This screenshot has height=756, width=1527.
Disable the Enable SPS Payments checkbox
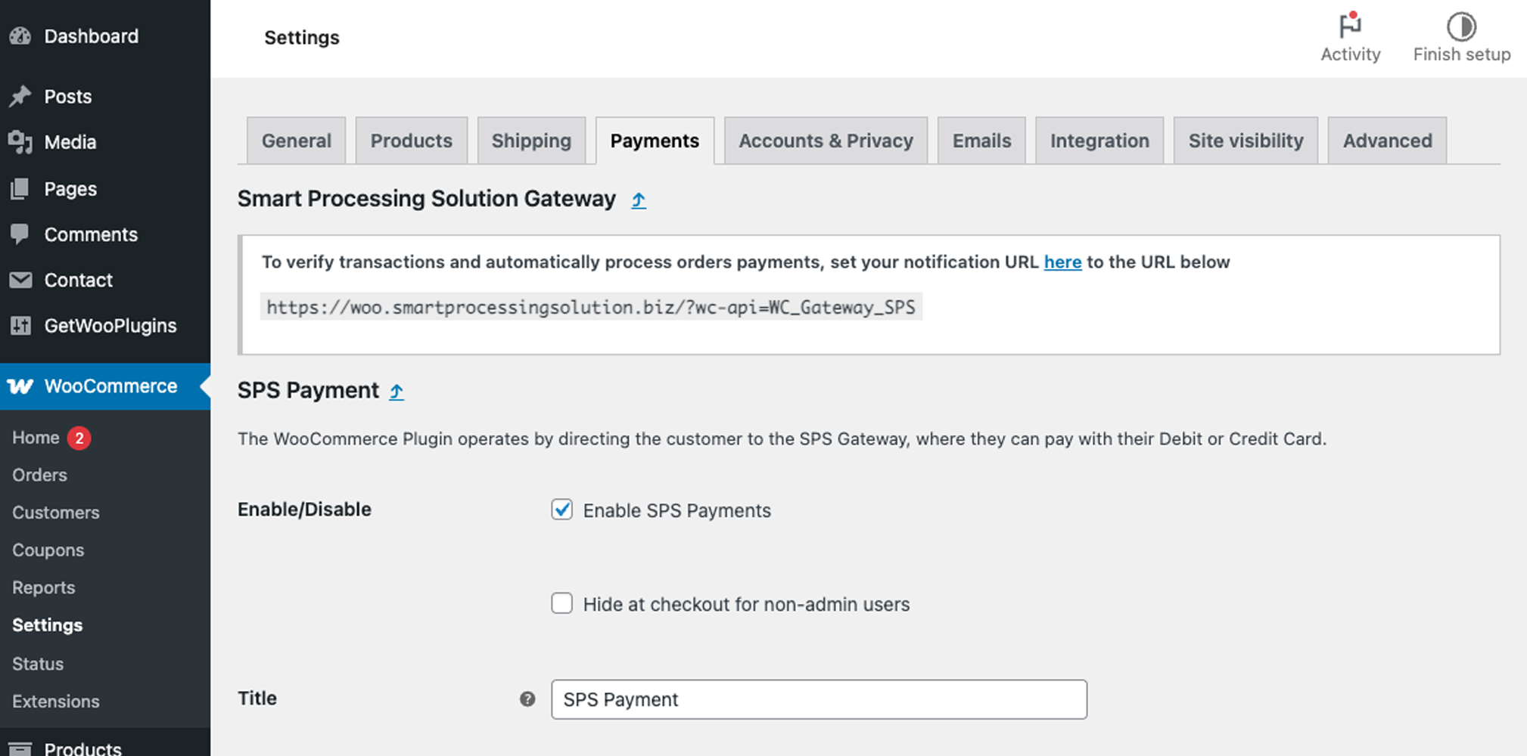(561, 510)
